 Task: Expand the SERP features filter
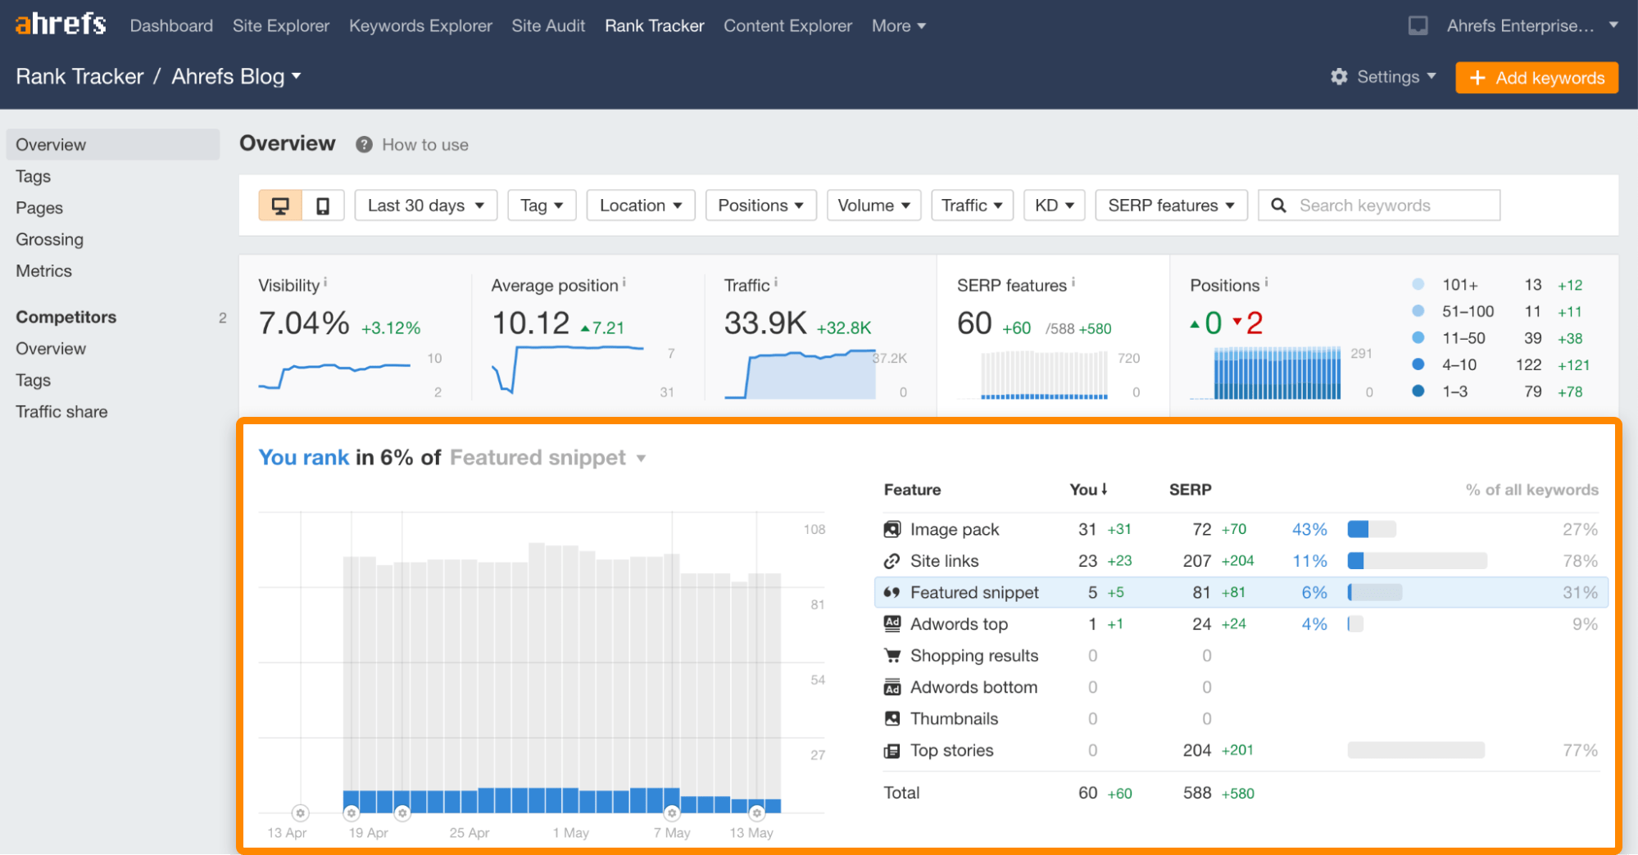coord(1170,206)
